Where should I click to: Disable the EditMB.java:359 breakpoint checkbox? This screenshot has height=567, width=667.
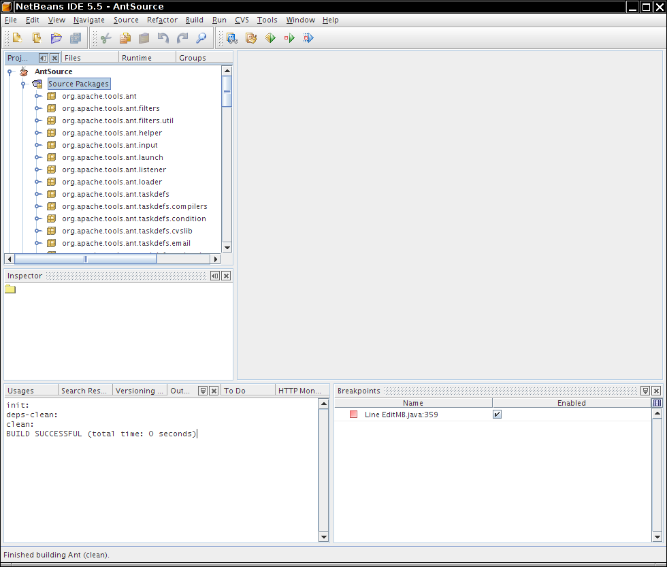(497, 415)
